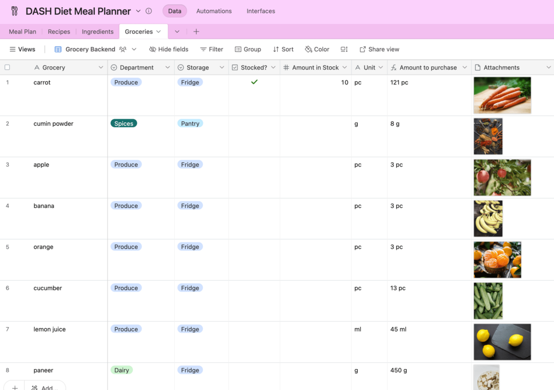Switch to the Recipes tab
This screenshot has width=554, height=390.
coord(59,31)
